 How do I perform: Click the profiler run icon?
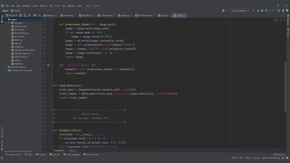pos(266,11)
